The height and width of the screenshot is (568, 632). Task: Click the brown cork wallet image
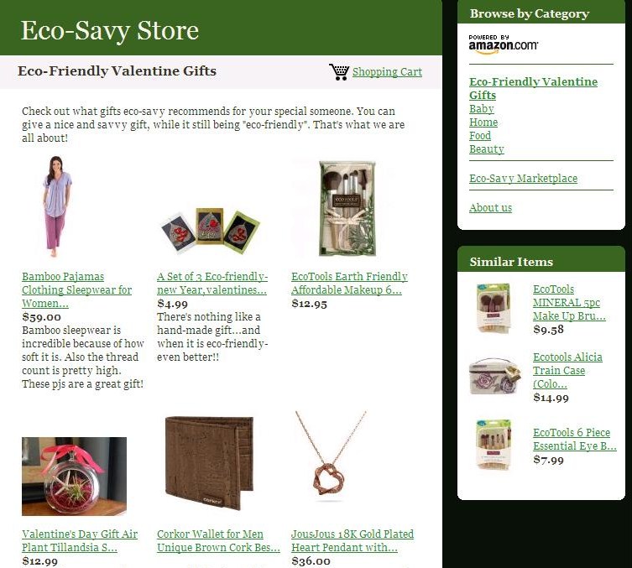pyautogui.click(x=210, y=463)
